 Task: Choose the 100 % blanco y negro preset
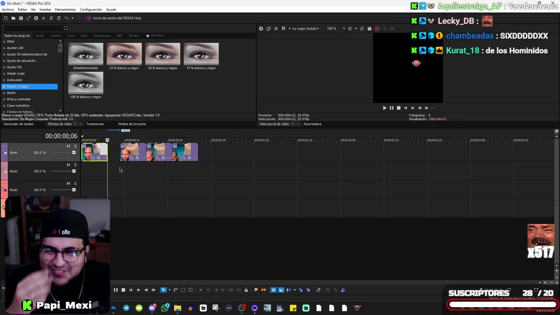[86, 82]
